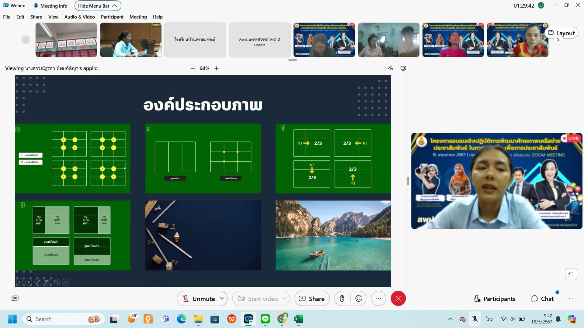The width and height of the screenshot is (584, 328).
Task: Open the Participant menu
Action: point(112,17)
